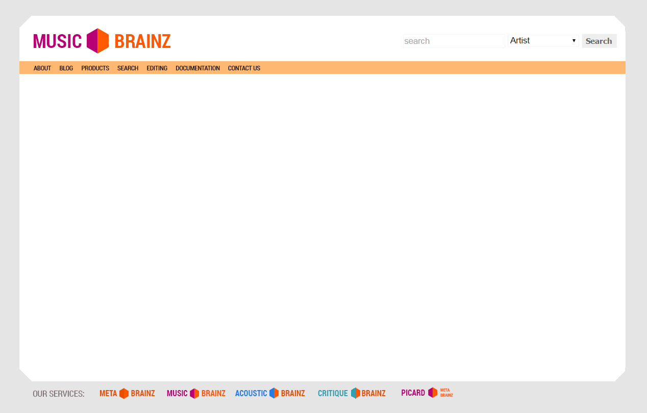Viewport: 647px width, 413px height.
Task: Open the Search menu item
Action: pos(128,68)
